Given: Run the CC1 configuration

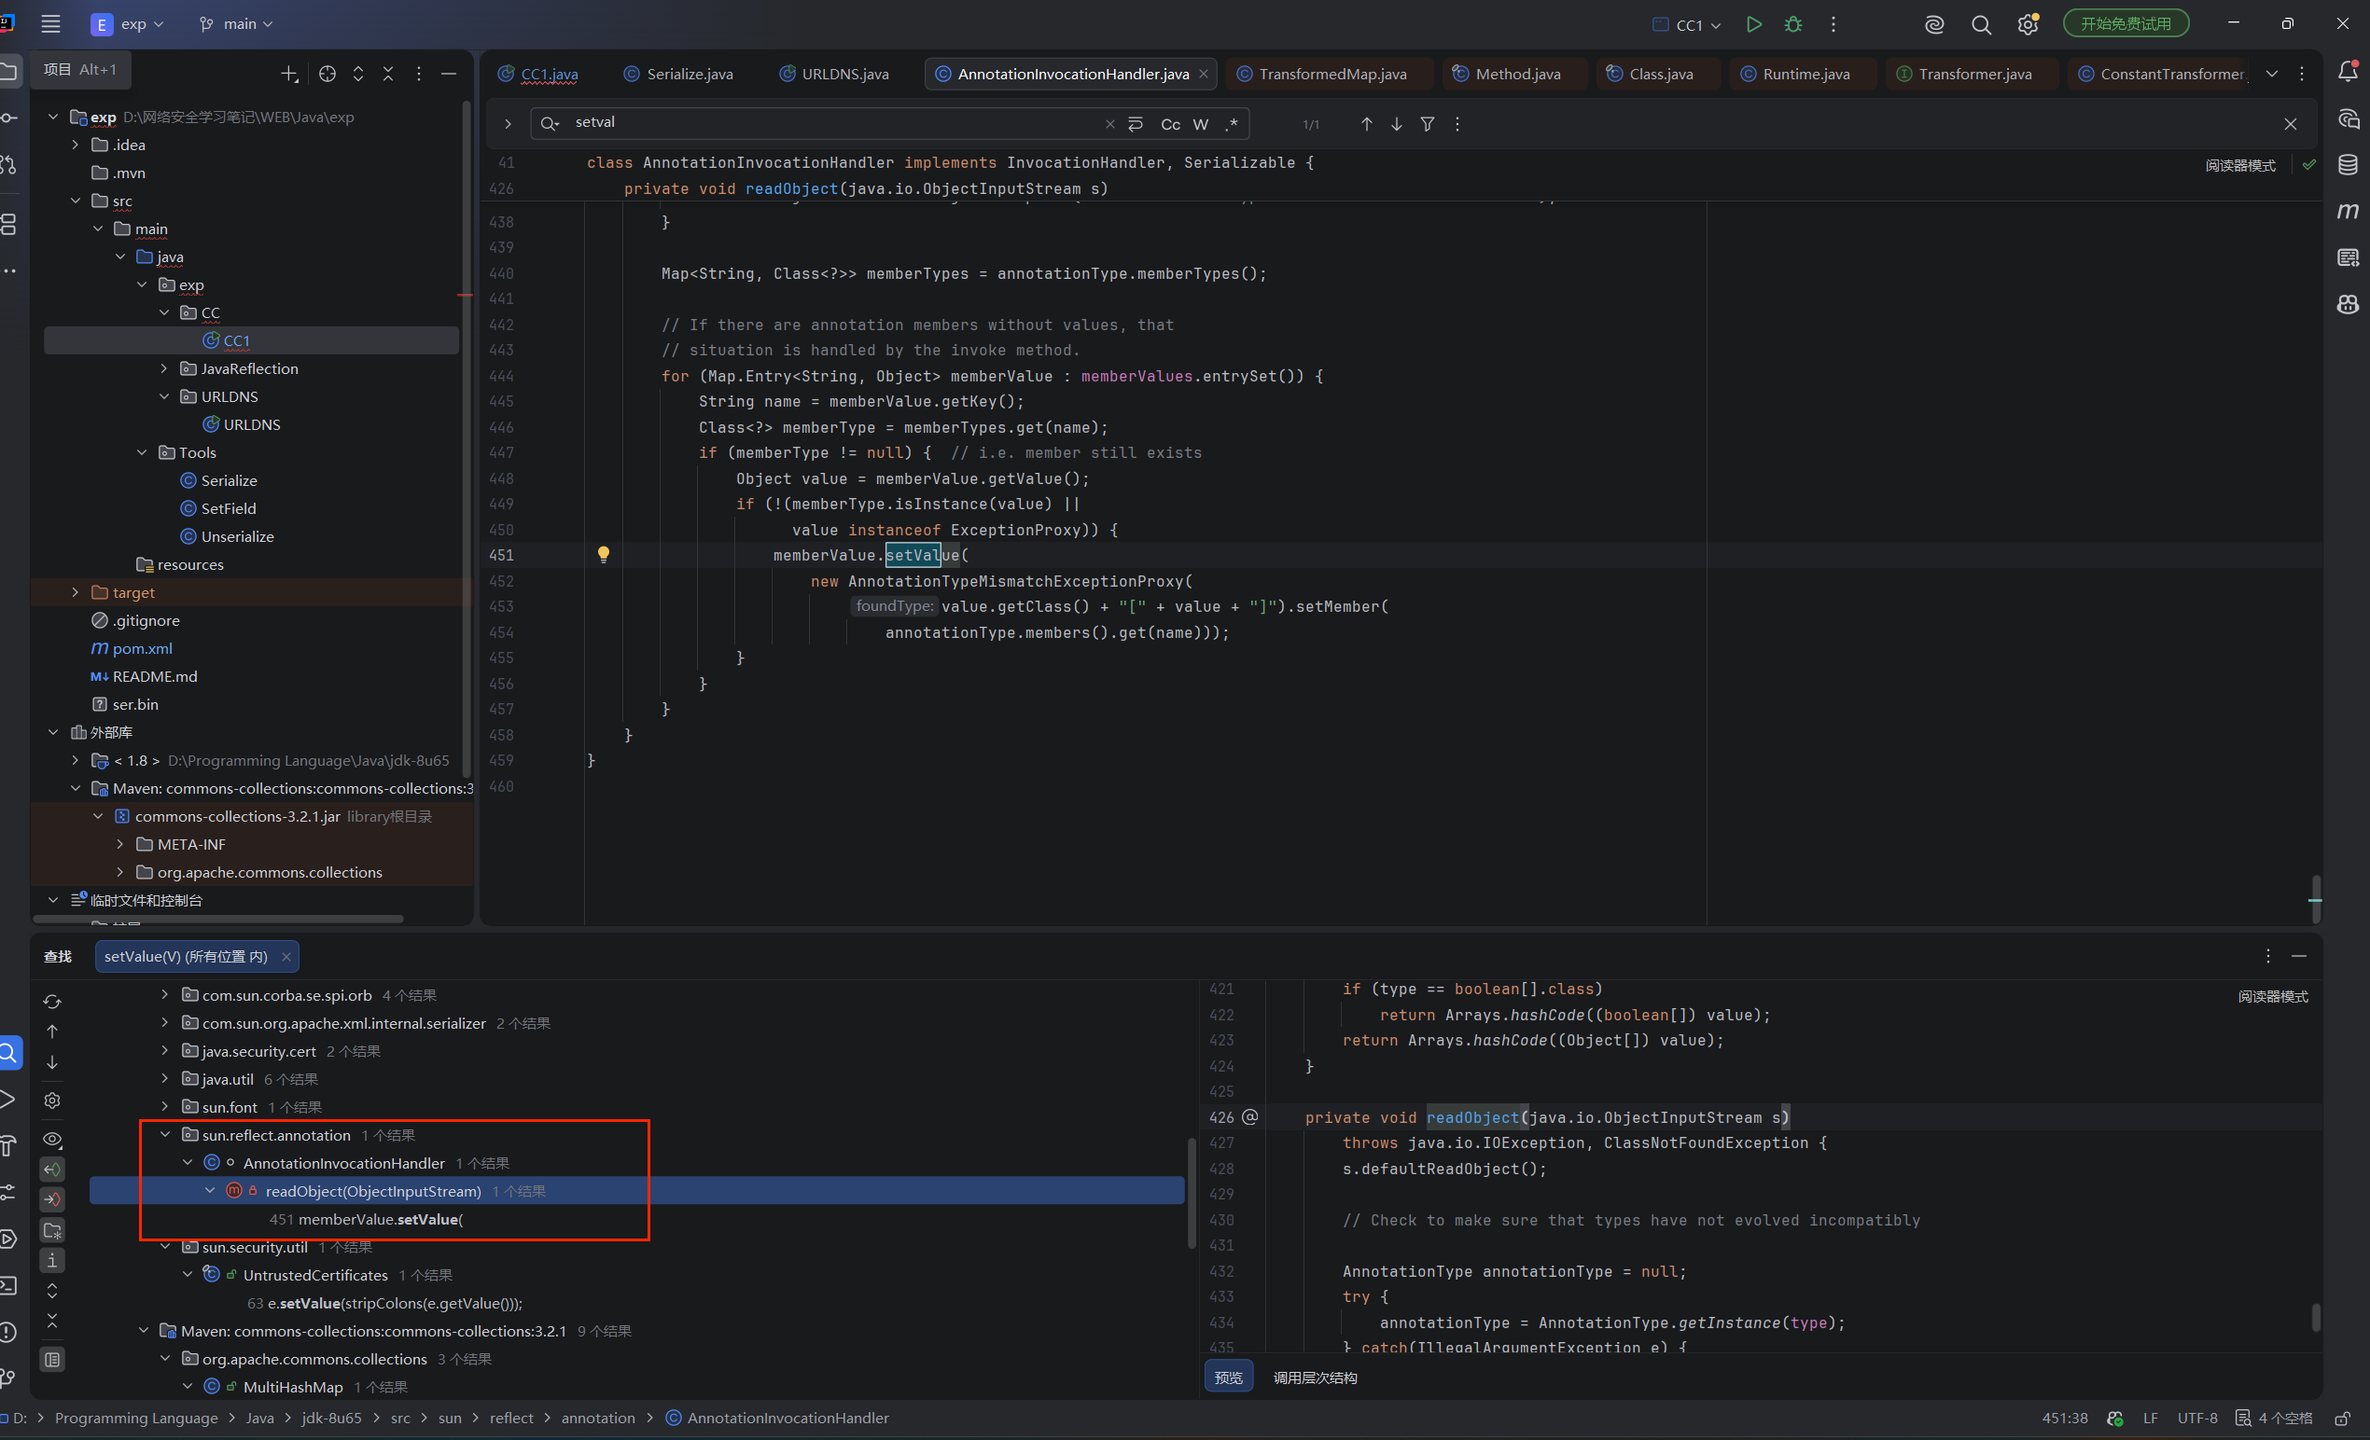Looking at the screenshot, I should [1753, 24].
